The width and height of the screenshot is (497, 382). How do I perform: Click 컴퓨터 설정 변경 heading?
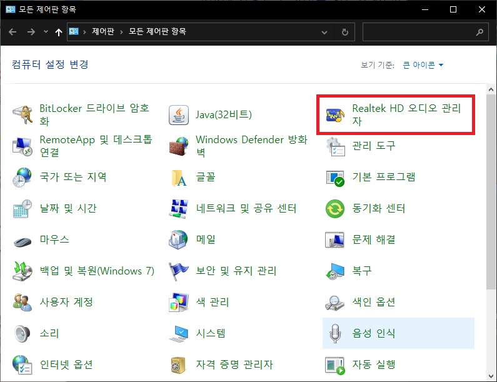tap(50, 64)
